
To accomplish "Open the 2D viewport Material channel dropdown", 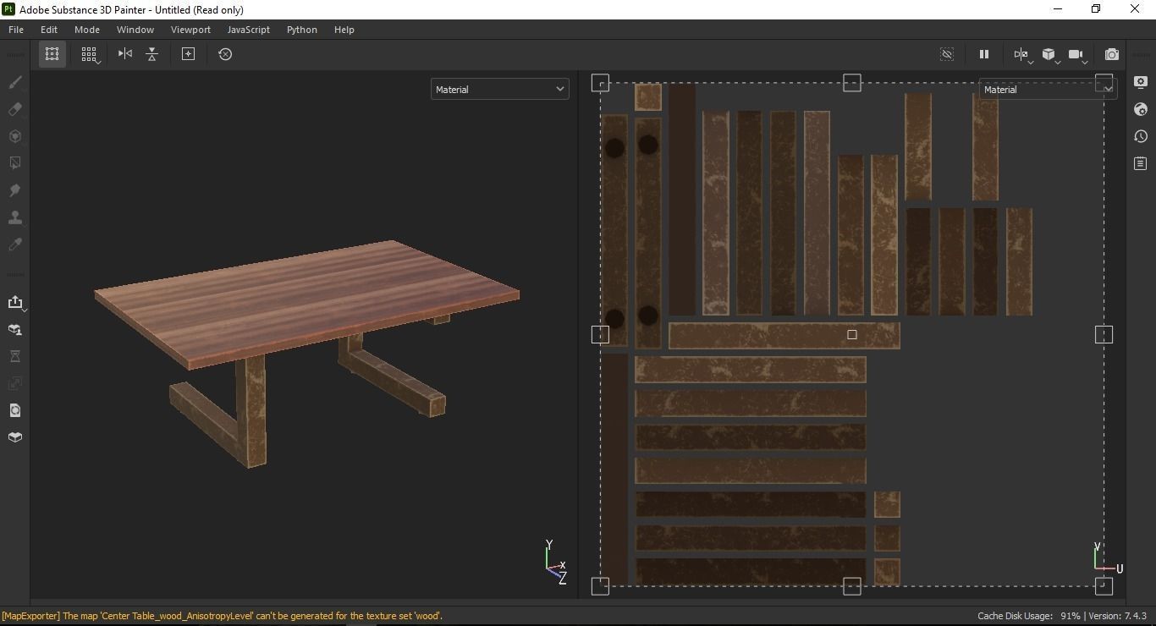I will pyautogui.click(x=1048, y=89).
